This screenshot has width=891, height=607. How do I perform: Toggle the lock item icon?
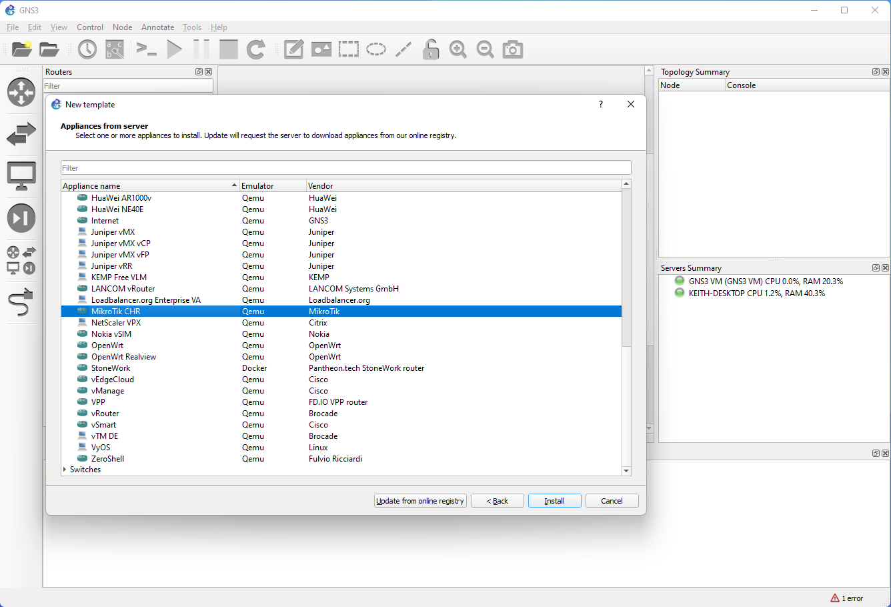coord(430,49)
